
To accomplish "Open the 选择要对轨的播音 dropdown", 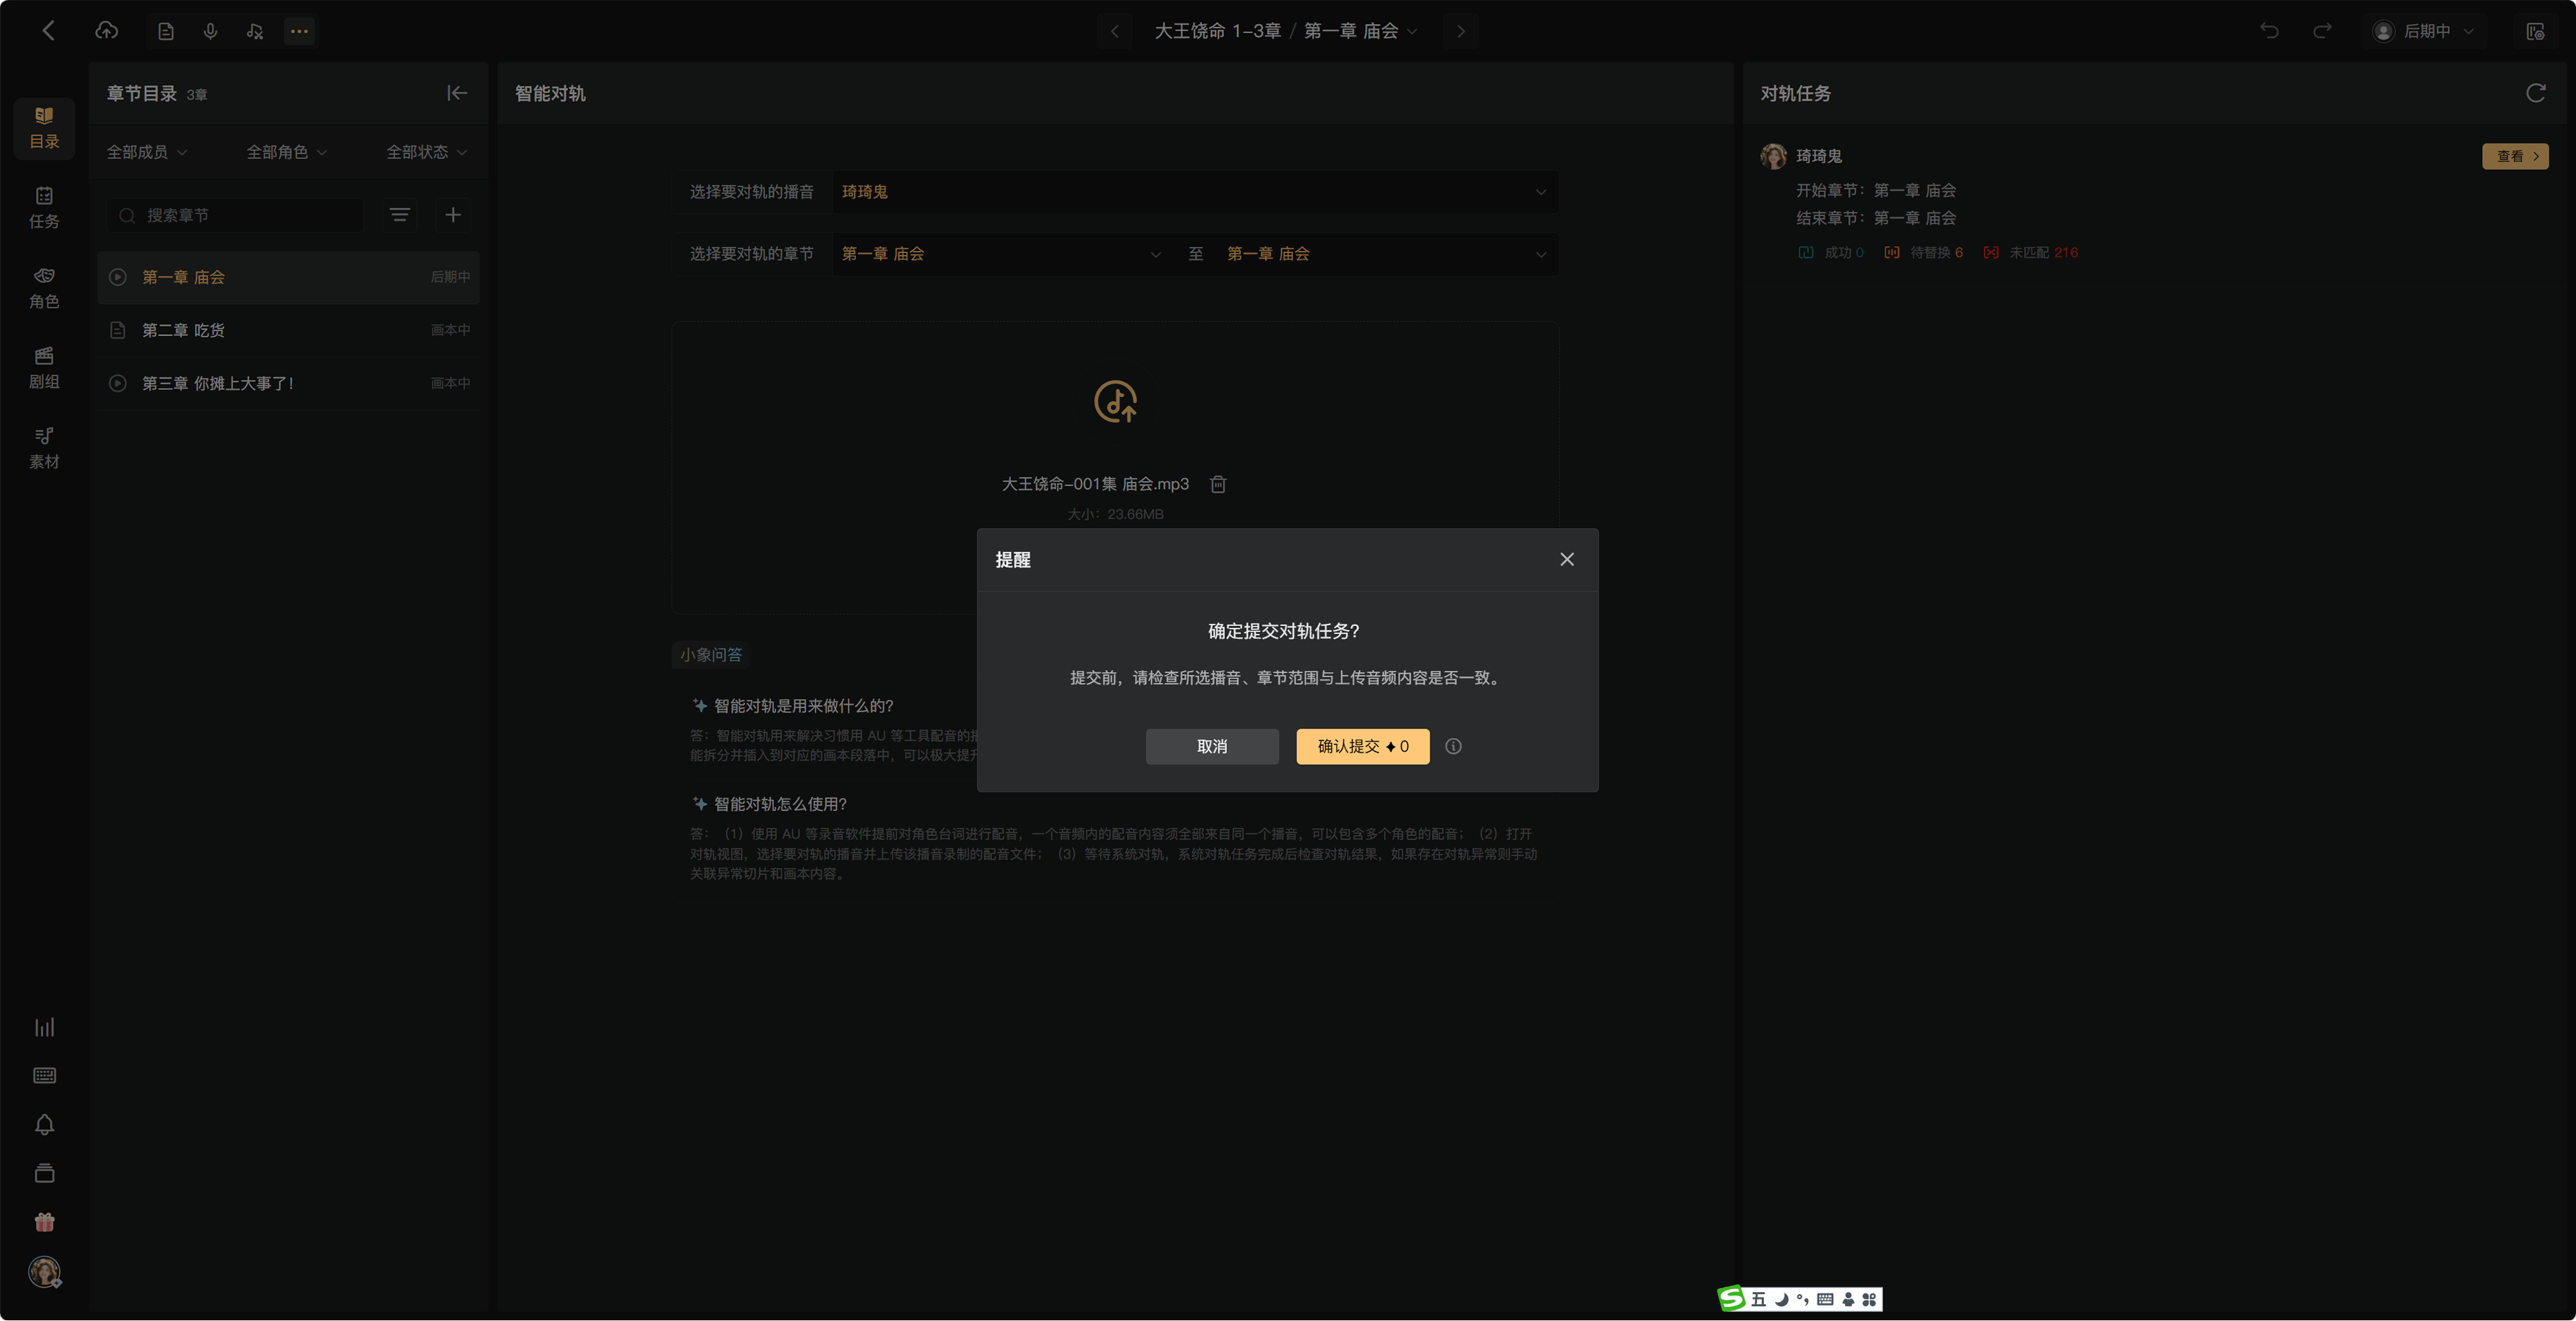I will 1194,191.
